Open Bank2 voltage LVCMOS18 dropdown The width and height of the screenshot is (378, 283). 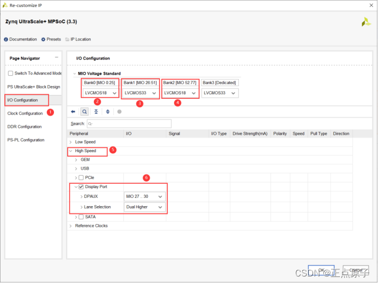tap(180, 93)
